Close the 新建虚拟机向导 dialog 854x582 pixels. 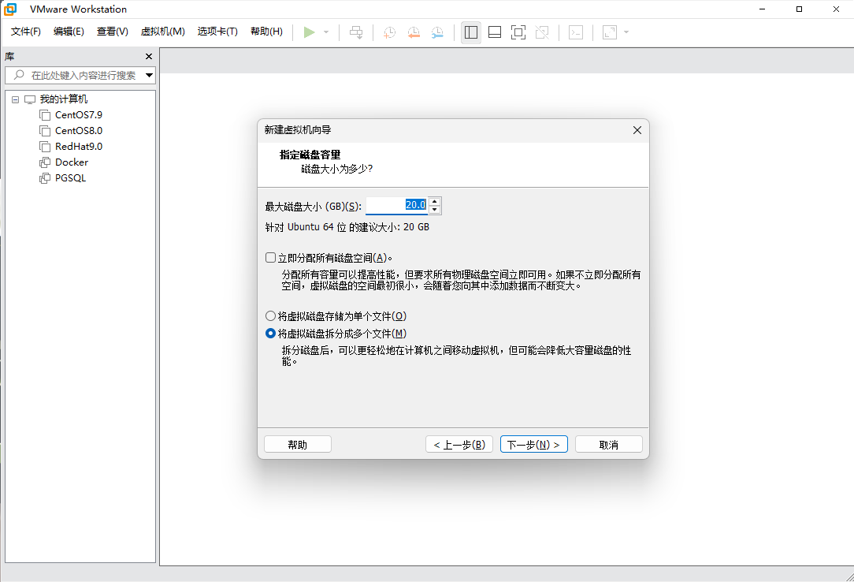click(637, 130)
